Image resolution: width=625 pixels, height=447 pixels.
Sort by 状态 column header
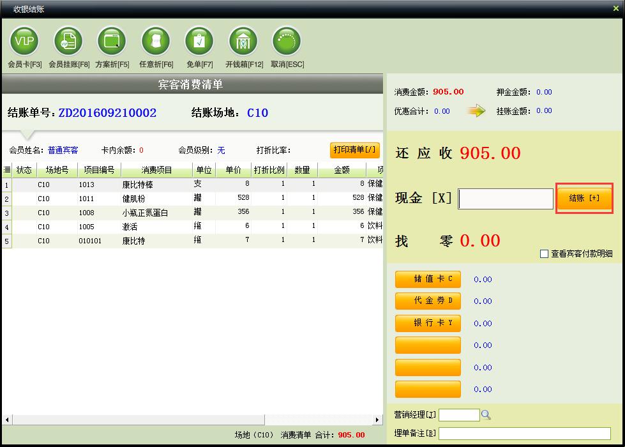pos(24,170)
